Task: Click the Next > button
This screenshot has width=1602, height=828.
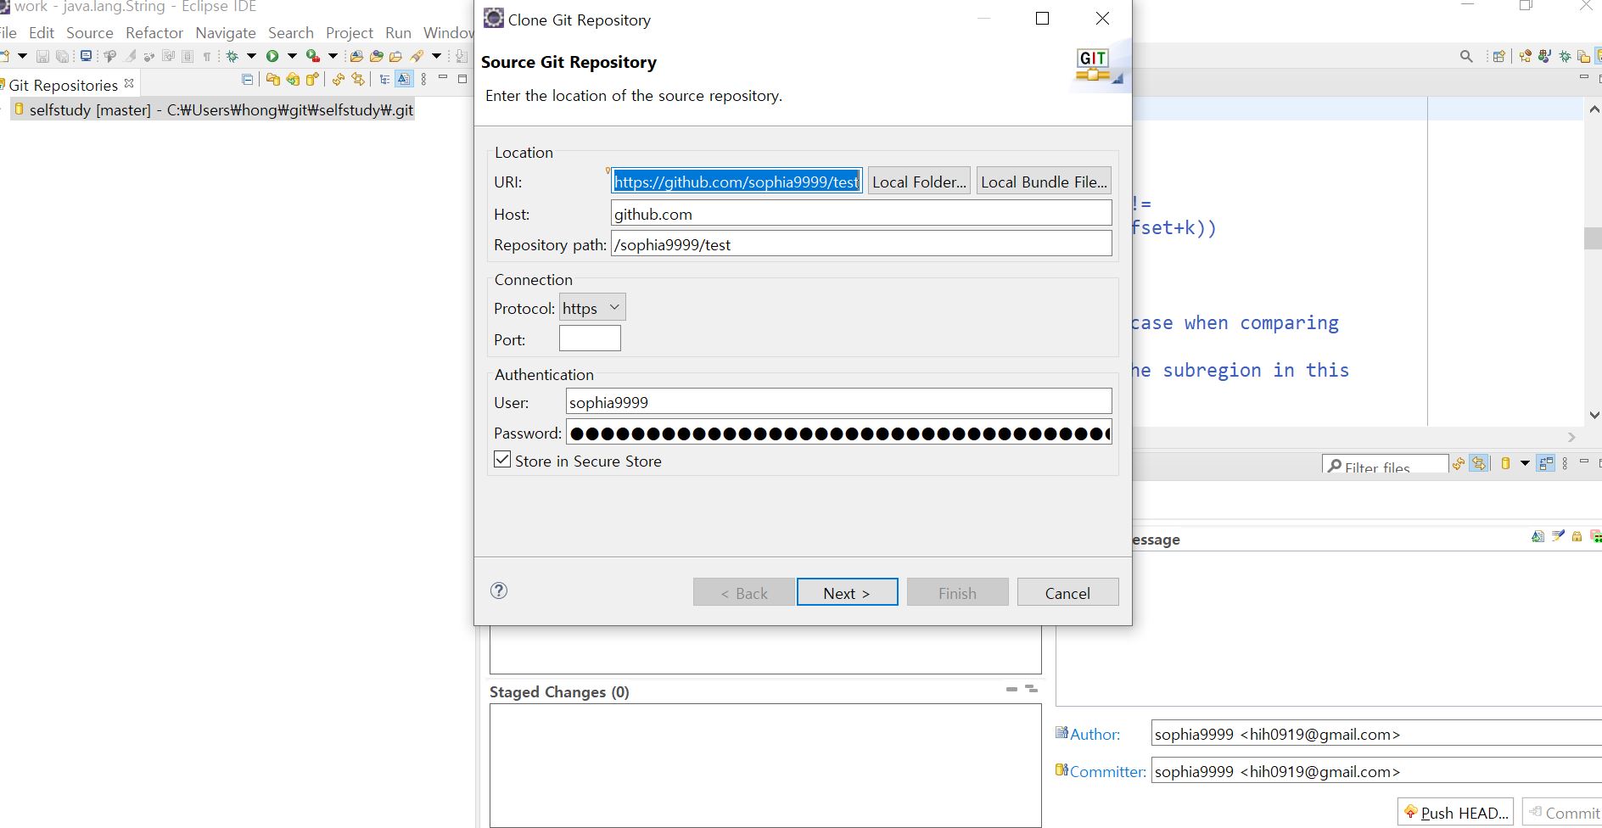Action: pyautogui.click(x=847, y=592)
